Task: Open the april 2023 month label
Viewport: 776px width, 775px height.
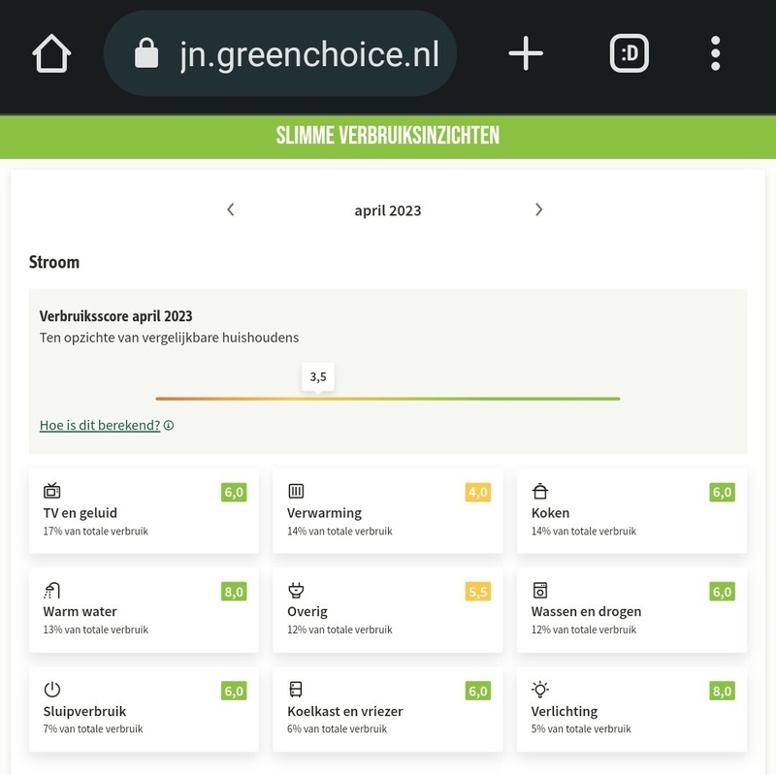Action: tap(387, 210)
